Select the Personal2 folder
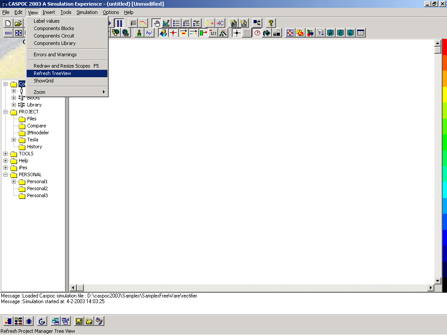The image size is (447, 335). (38, 188)
